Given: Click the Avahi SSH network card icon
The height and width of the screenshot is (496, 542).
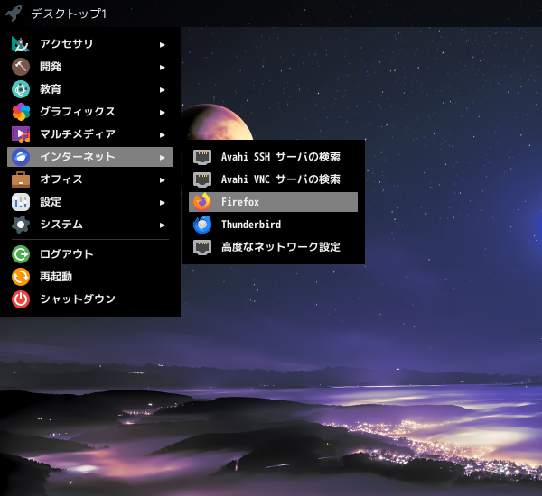Looking at the screenshot, I should tap(202, 157).
